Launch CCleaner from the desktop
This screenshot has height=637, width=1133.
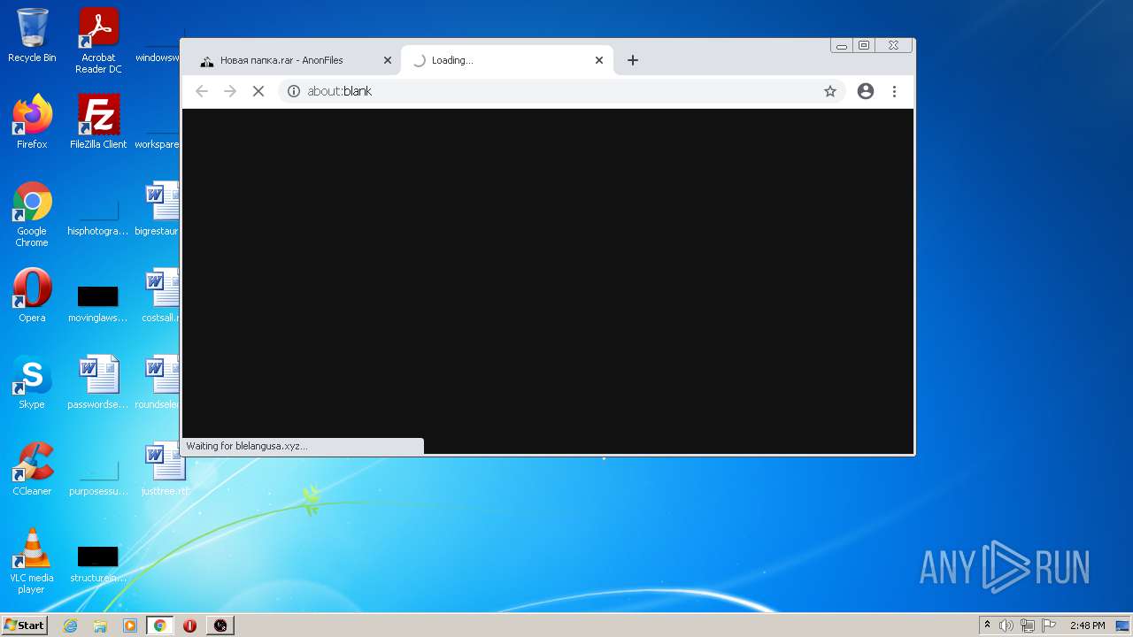click(x=32, y=469)
